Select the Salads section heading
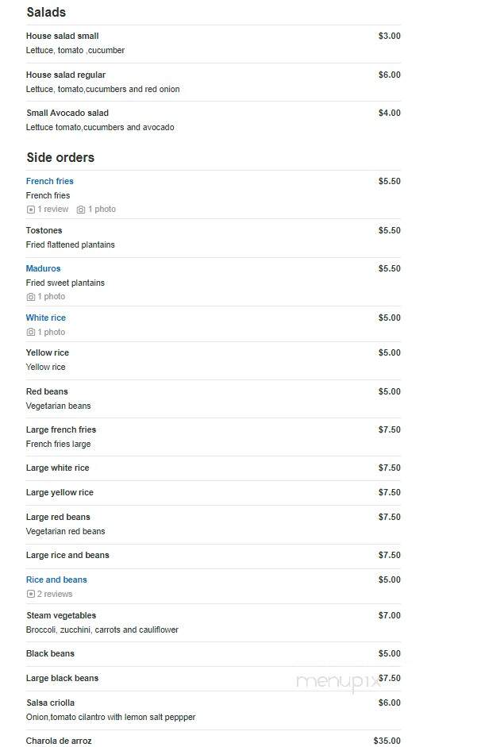Screen dimensions: 481x747 46,13
